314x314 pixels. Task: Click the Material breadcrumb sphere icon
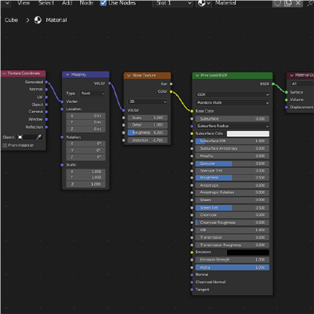(x=38, y=20)
